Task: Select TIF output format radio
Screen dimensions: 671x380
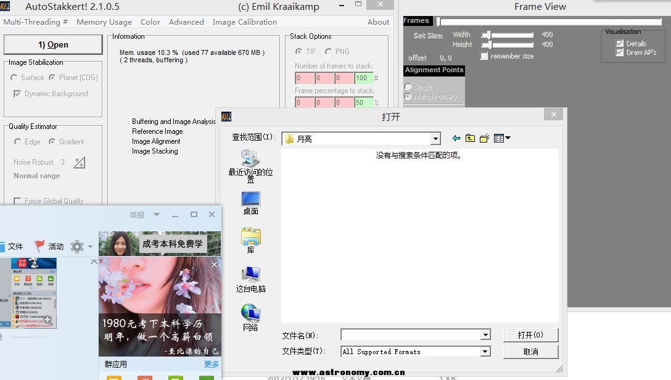Action: coord(298,51)
